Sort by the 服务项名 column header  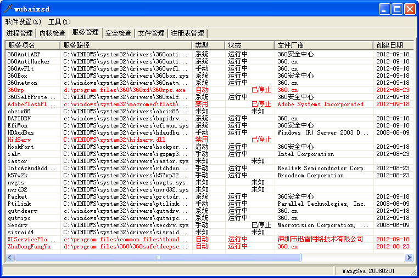pyautogui.click(x=32, y=45)
